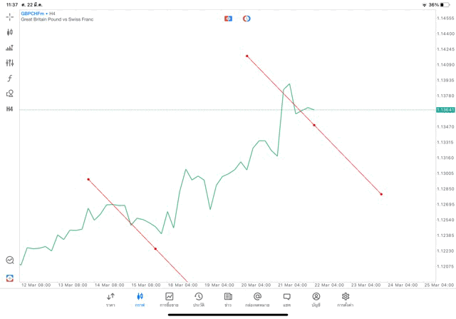Tap the function (f) indicators icon
Screen dimensions: 456x319
click(x=10, y=79)
